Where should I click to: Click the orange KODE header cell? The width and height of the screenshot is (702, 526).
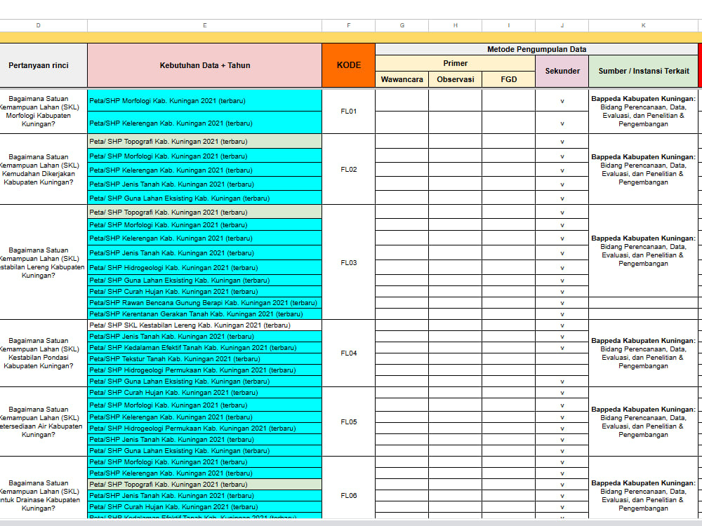(x=348, y=65)
